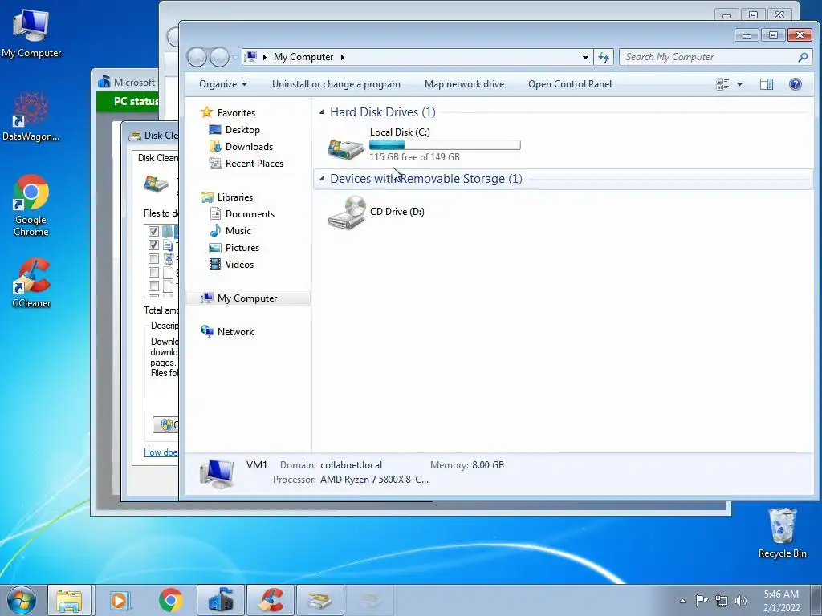Show hidden tray icons arrow
The image size is (822, 616).
tap(682, 601)
